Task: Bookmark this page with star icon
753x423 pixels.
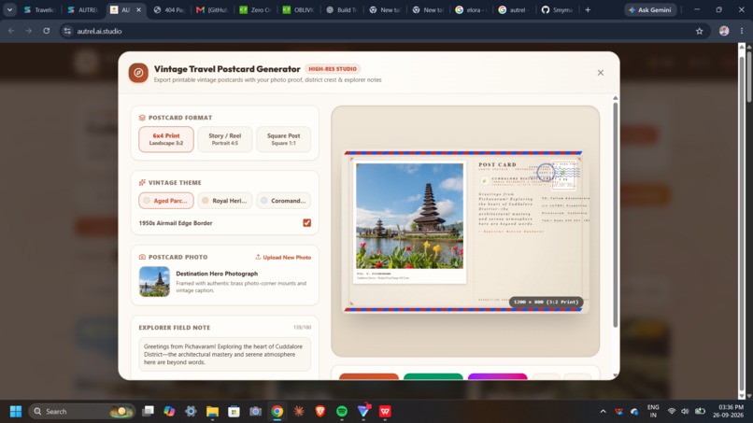Action: pyautogui.click(x=699, y=31)
